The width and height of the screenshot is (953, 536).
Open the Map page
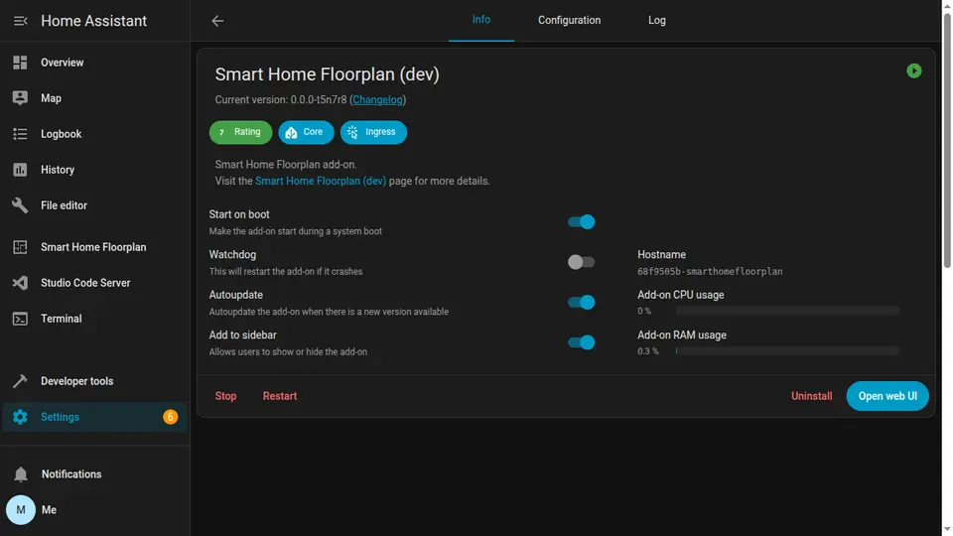click(95, 98)
